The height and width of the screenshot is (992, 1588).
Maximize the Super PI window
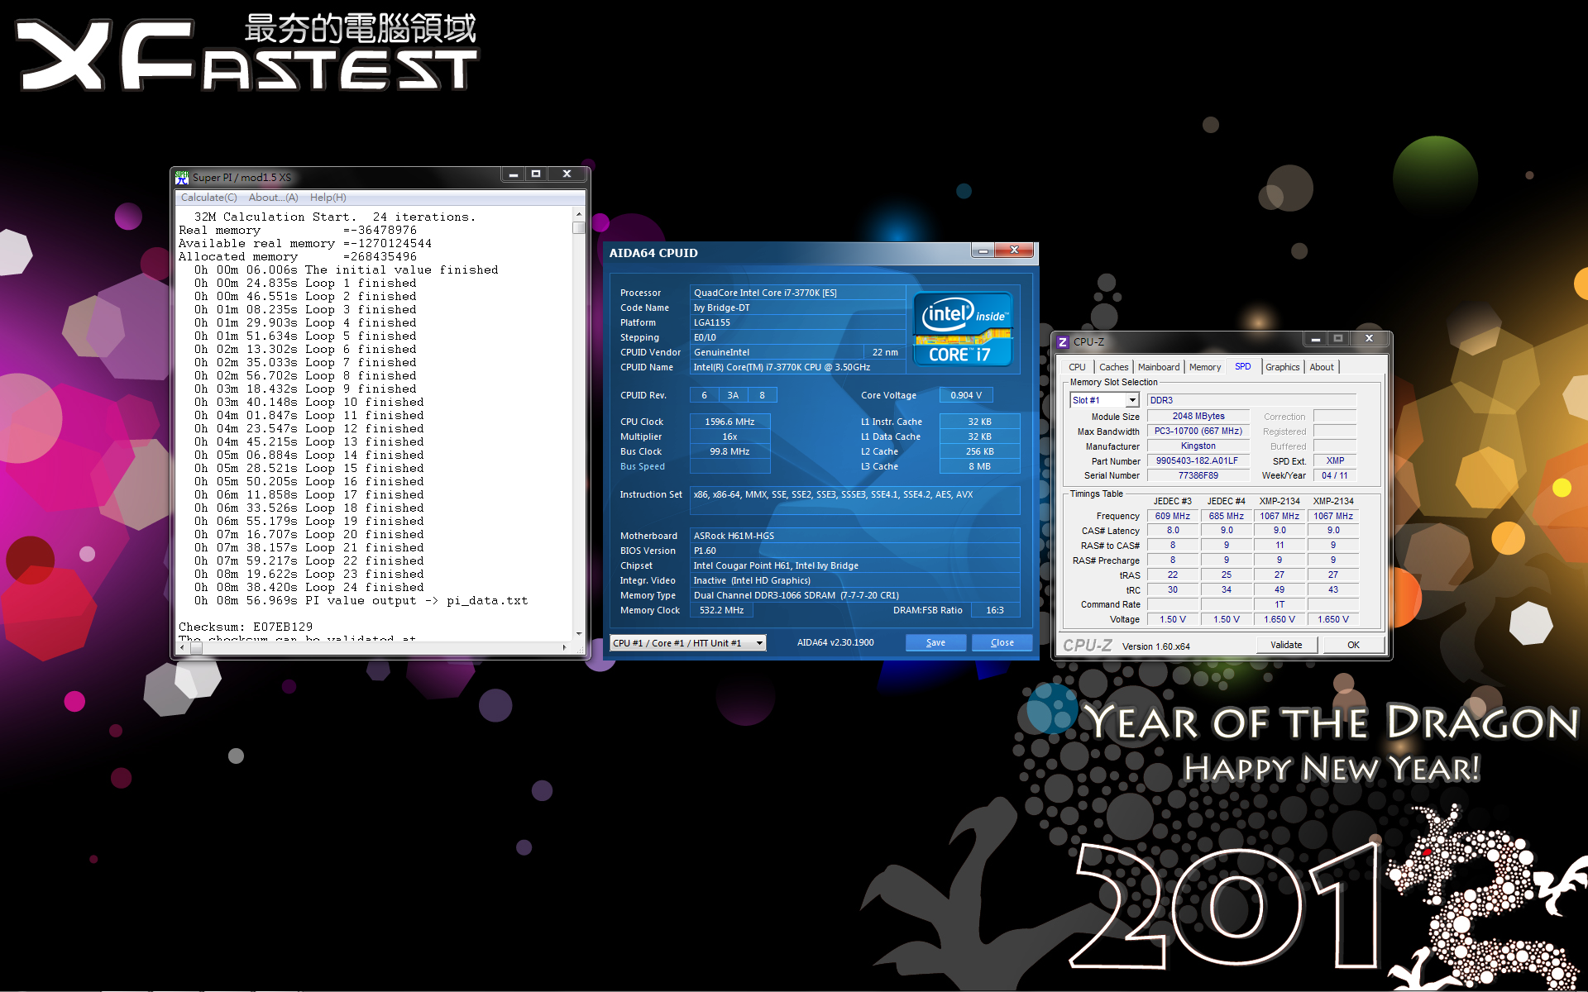[536, 174]
